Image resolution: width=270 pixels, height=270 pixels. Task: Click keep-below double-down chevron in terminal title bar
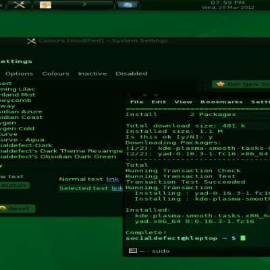[x=156, y=95]
